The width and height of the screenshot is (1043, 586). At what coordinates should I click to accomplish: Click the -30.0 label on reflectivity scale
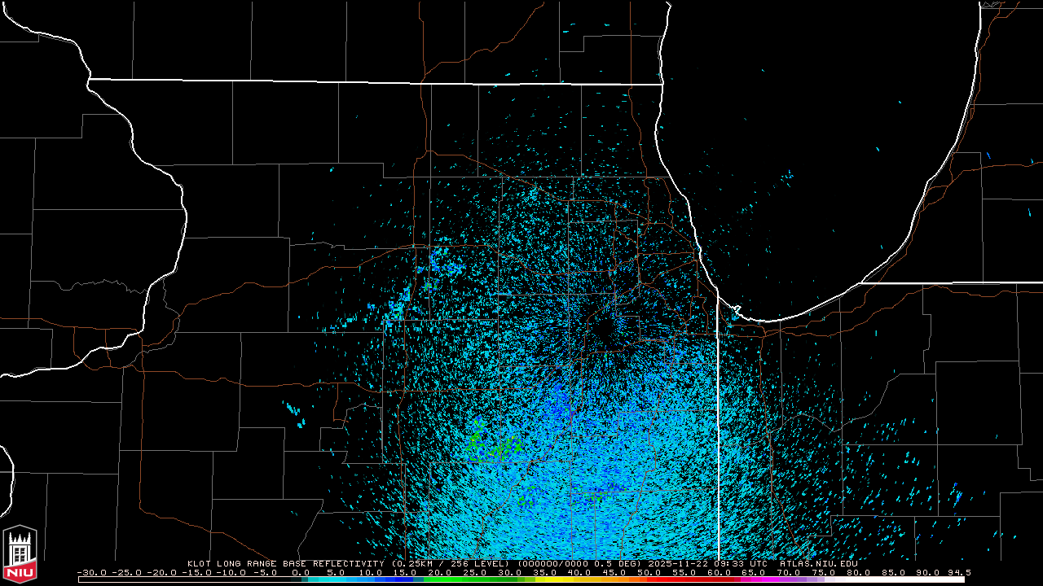pyautogui.click(x=90, y=572)
